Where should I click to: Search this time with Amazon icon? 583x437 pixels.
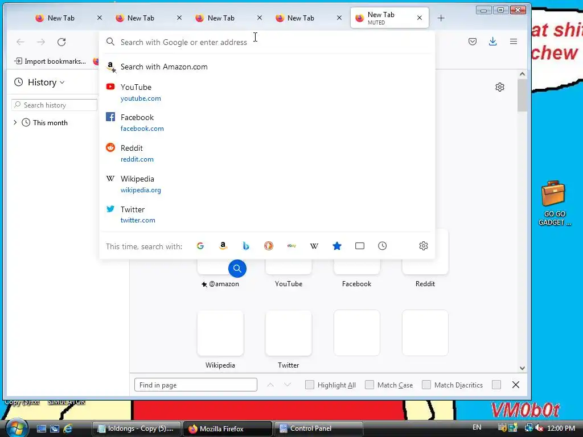pos(223,246)
